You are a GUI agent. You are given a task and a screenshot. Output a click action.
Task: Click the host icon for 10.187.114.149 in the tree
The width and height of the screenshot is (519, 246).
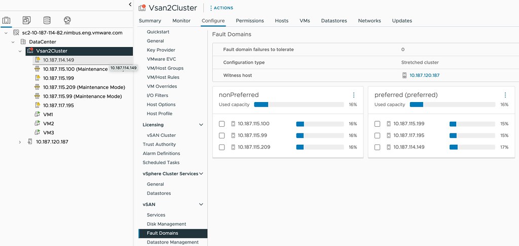tap(38, 60)
